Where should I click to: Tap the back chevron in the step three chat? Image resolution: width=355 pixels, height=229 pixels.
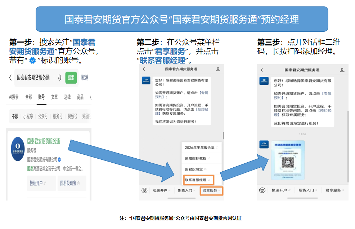tap(261, 70)
